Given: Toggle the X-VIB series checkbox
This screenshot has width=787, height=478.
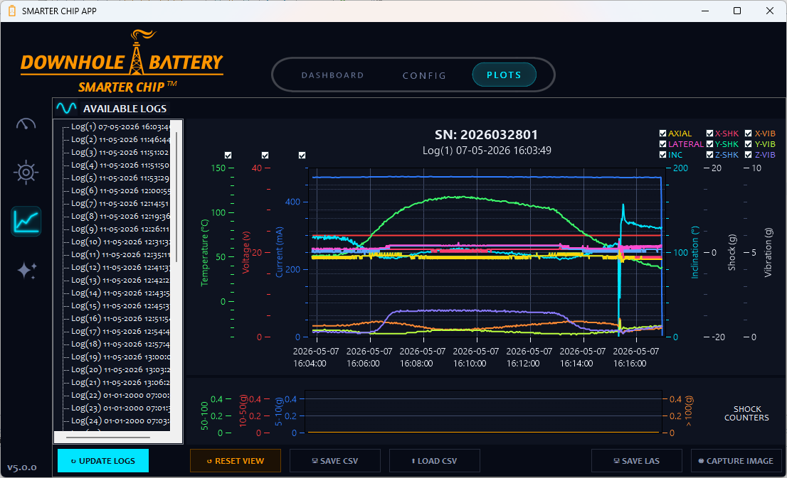Looking at the screenshot, I should tap(749, 134).
